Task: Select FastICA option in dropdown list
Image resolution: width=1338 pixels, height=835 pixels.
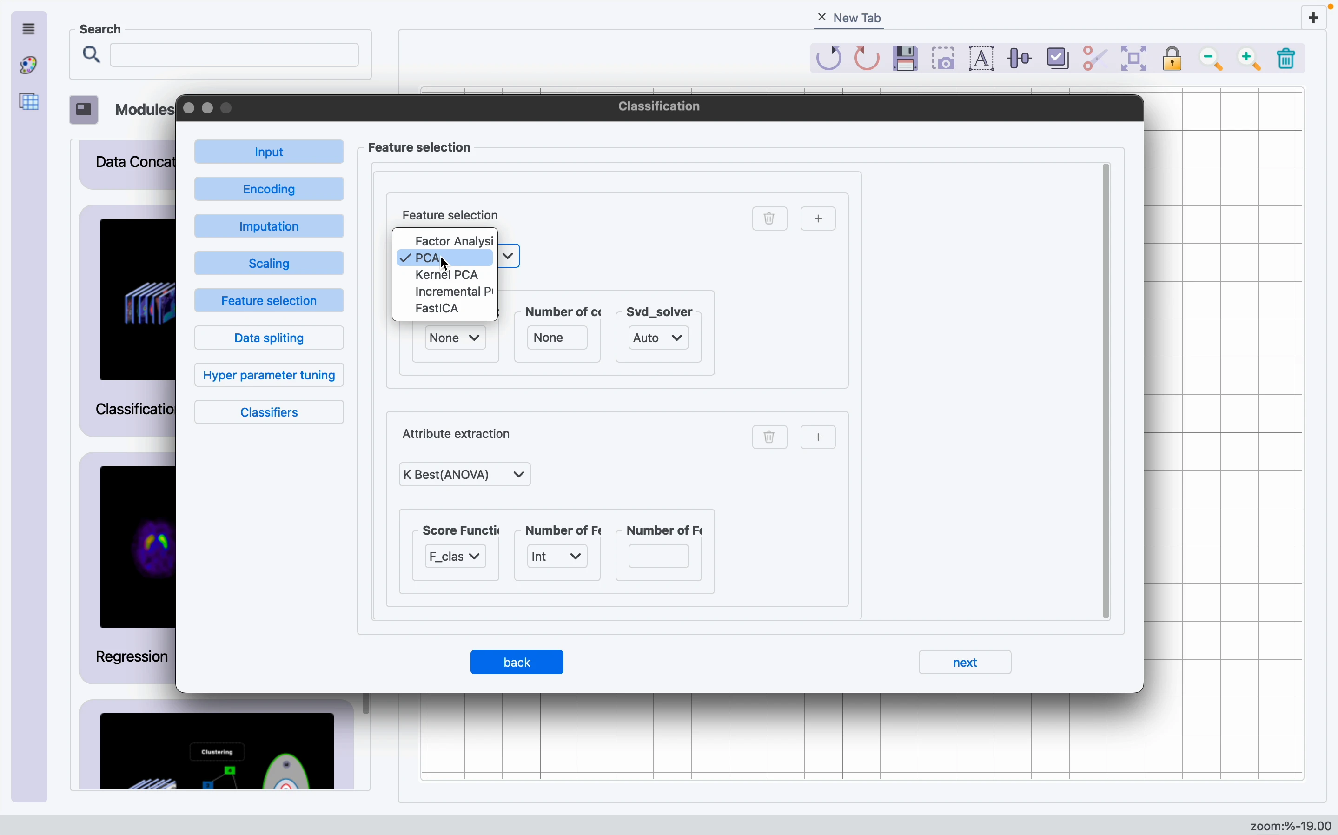Action: coord(437,309)
